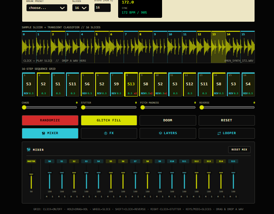Click the MASTER channel label

point(31,161)
